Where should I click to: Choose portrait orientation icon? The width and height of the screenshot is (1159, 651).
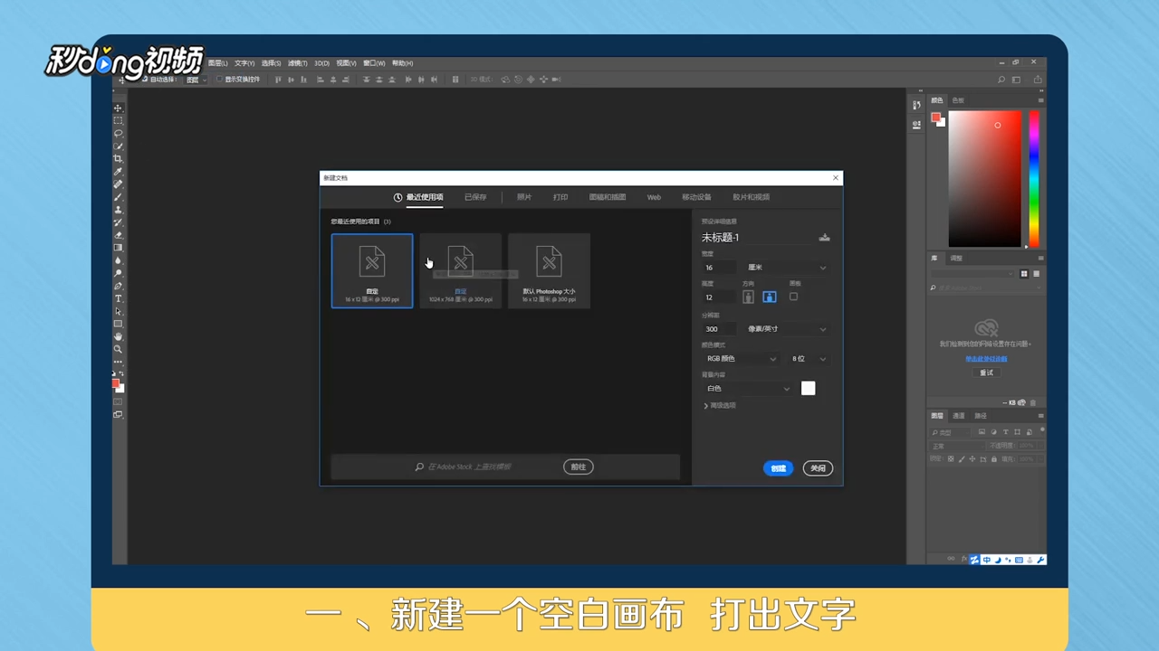(x=748, y=297)
